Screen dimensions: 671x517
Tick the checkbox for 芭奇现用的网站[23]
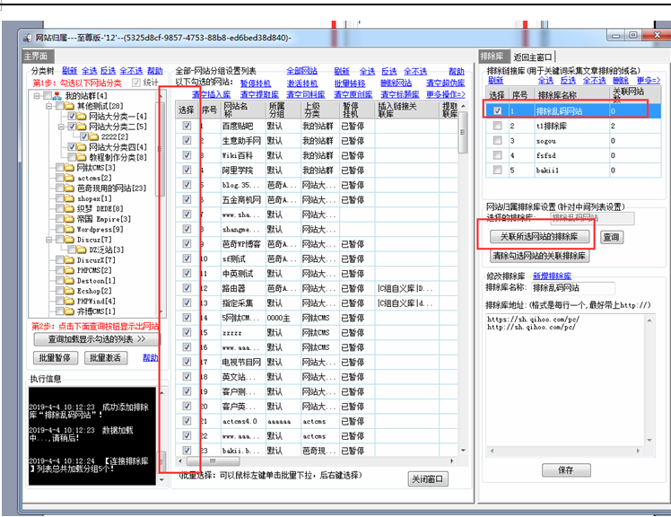60,188
